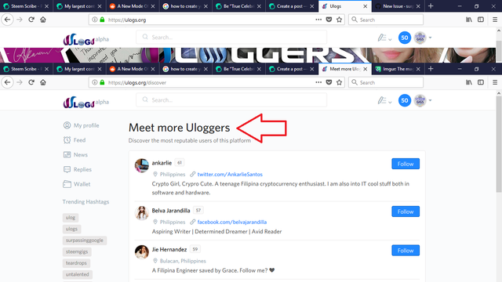Click Home icon in the upper browser window
Image resolution: width=502 pixels, height=282 pixels.
[43, 20]
